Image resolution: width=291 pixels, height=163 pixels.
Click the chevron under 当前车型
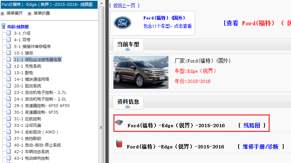[x=128, y=49]
